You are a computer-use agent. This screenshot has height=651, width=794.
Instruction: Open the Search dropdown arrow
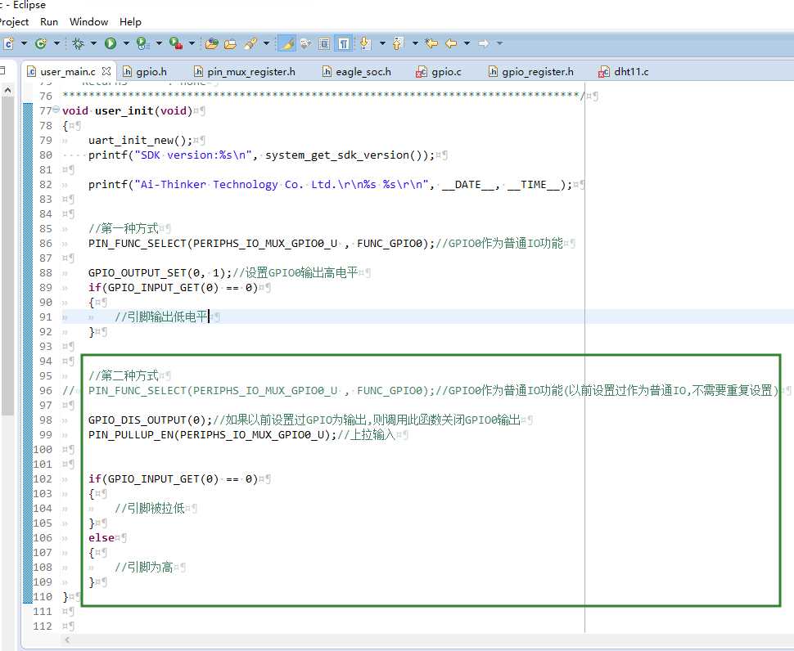pos(266,44)
